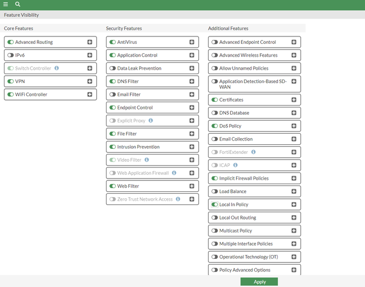Enable the DNS Database toggle
This screenshot has width=365, height=287.
tap(215, 112)
